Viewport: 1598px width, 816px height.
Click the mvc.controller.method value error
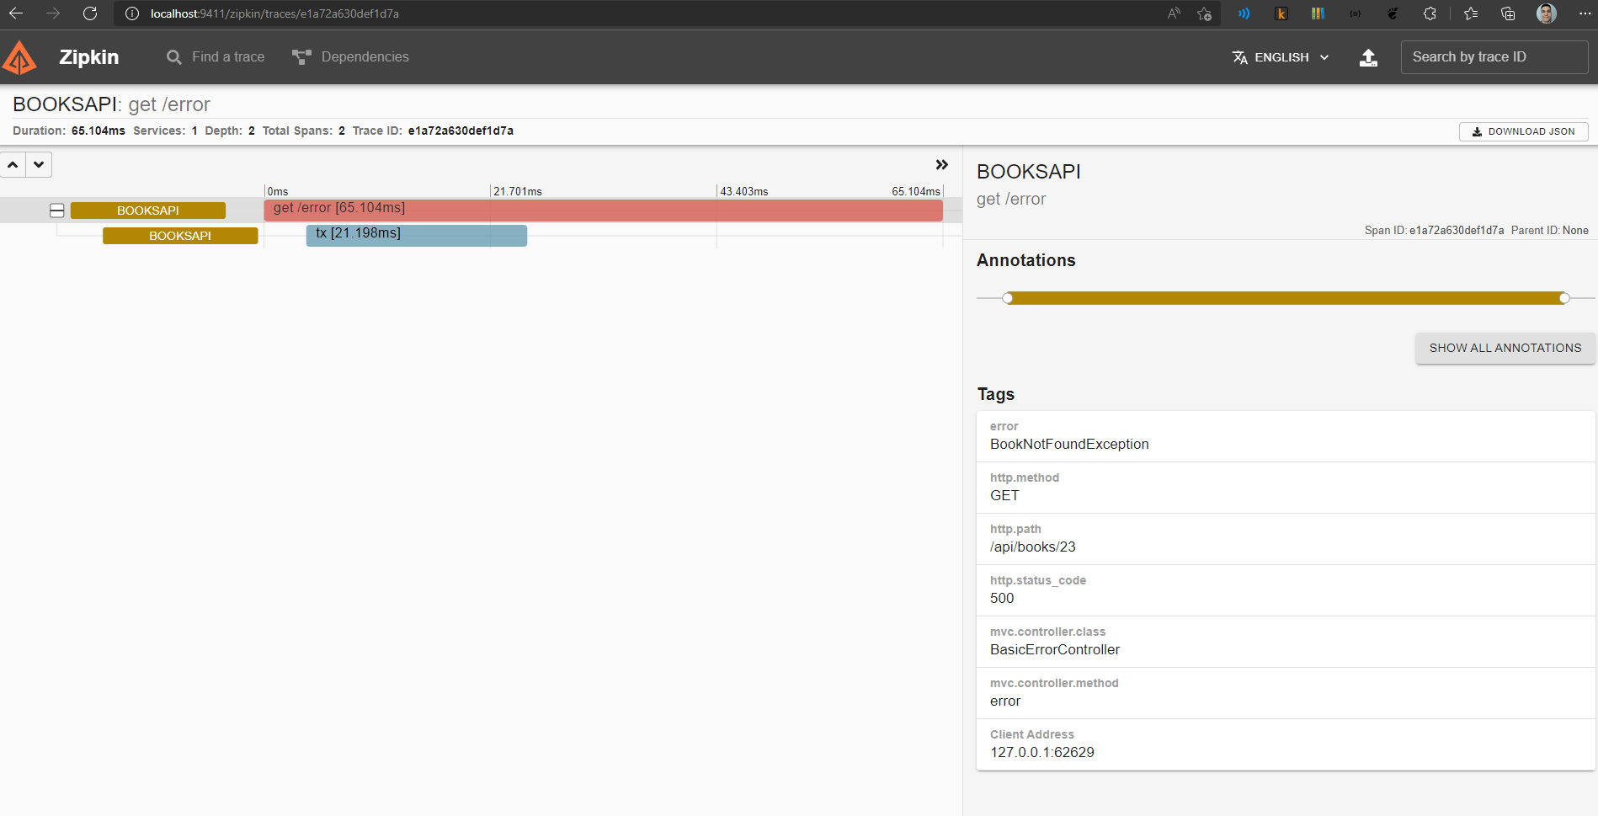click(1005, 701)
